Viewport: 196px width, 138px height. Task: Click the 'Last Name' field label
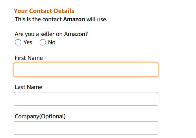29,87
